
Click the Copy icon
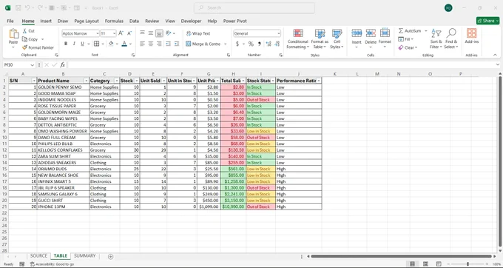[24, 39]
